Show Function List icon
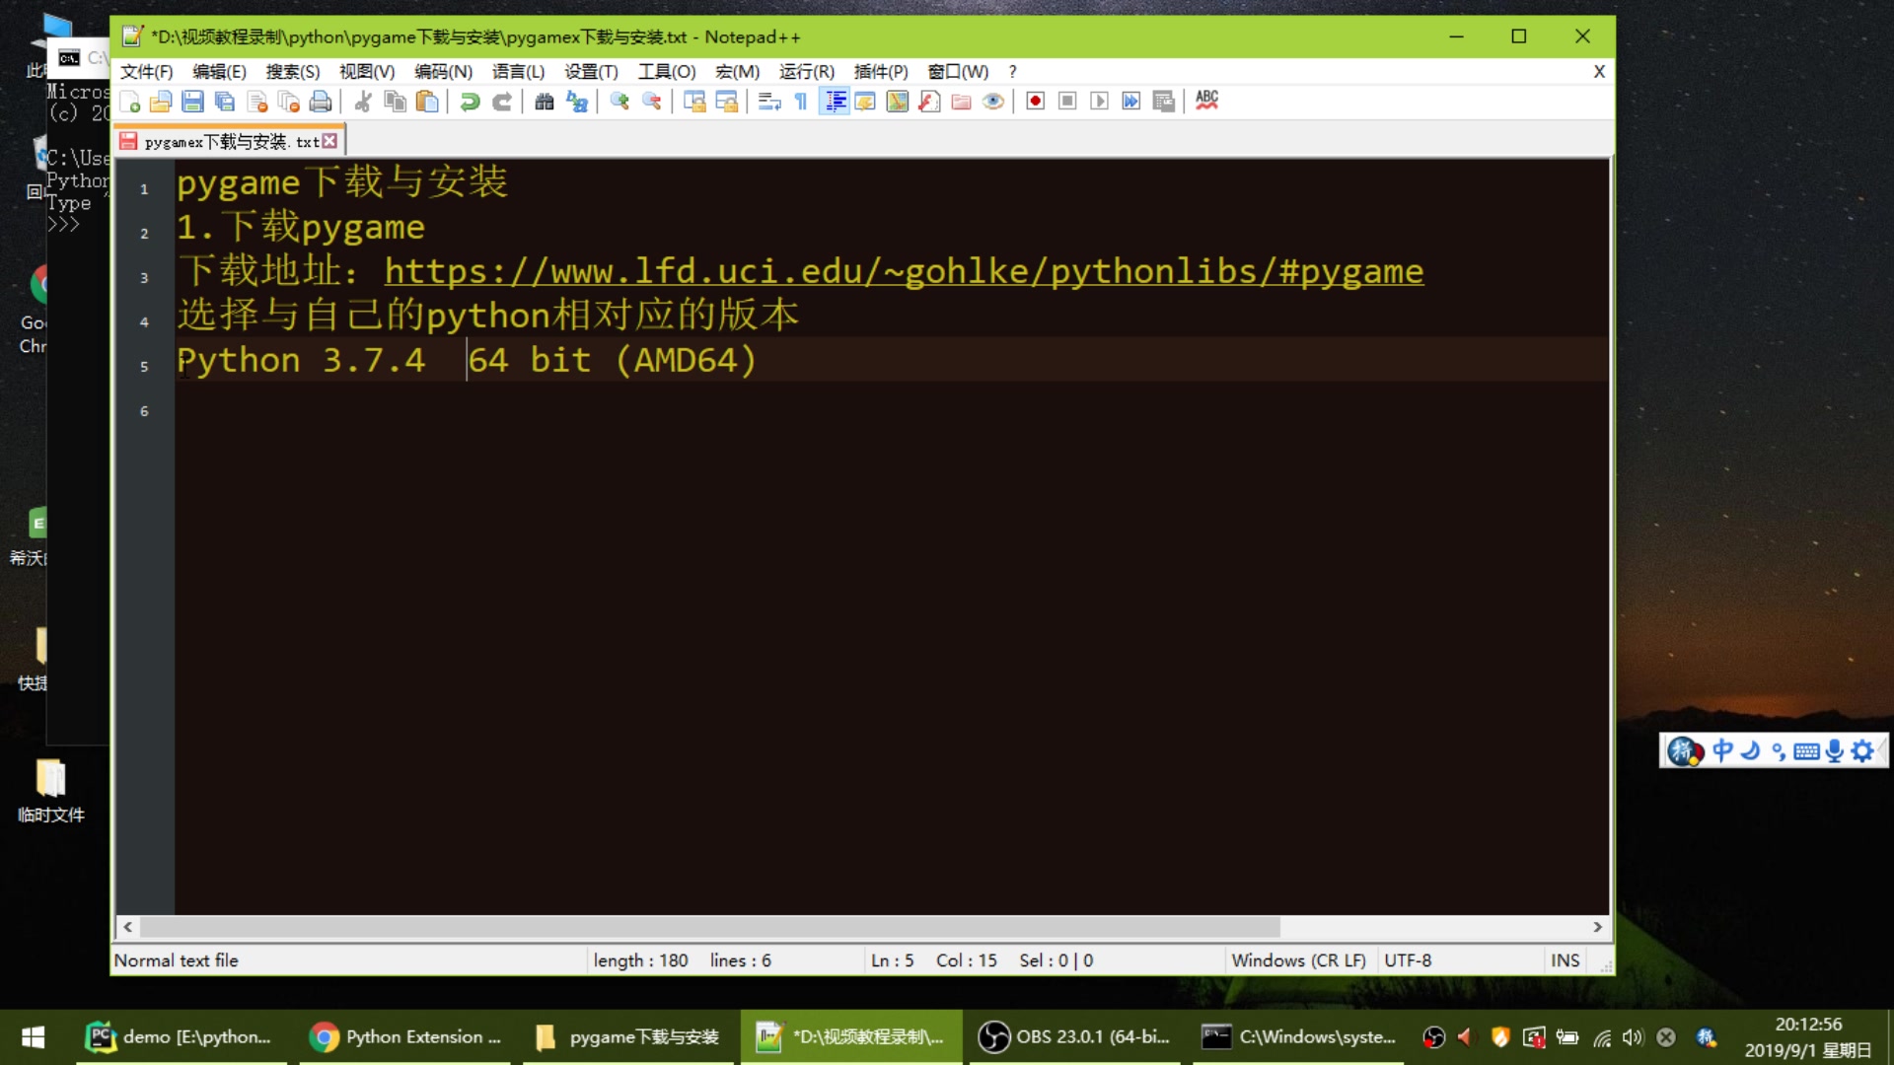The width and height of the screenshot is (1894, 1065). pos(929,102)
